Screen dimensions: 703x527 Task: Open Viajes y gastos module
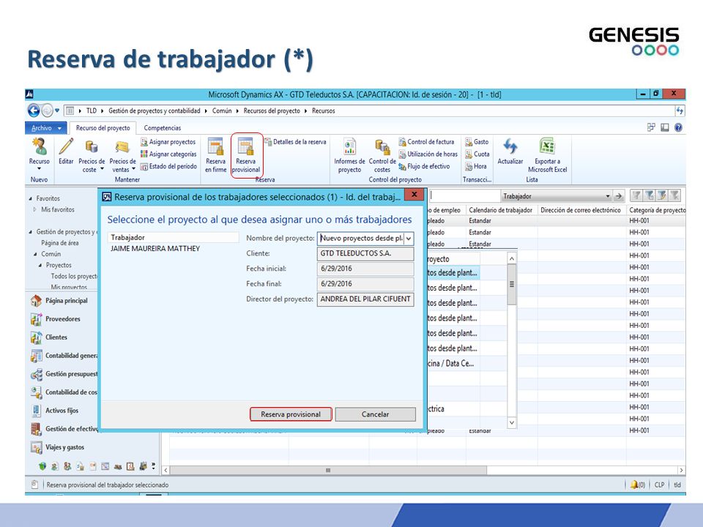point(57,447)
